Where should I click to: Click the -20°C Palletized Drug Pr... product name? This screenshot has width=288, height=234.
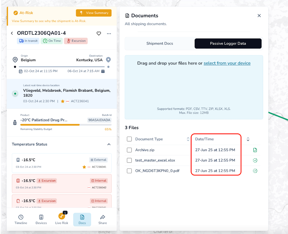[x=44, y=120]
